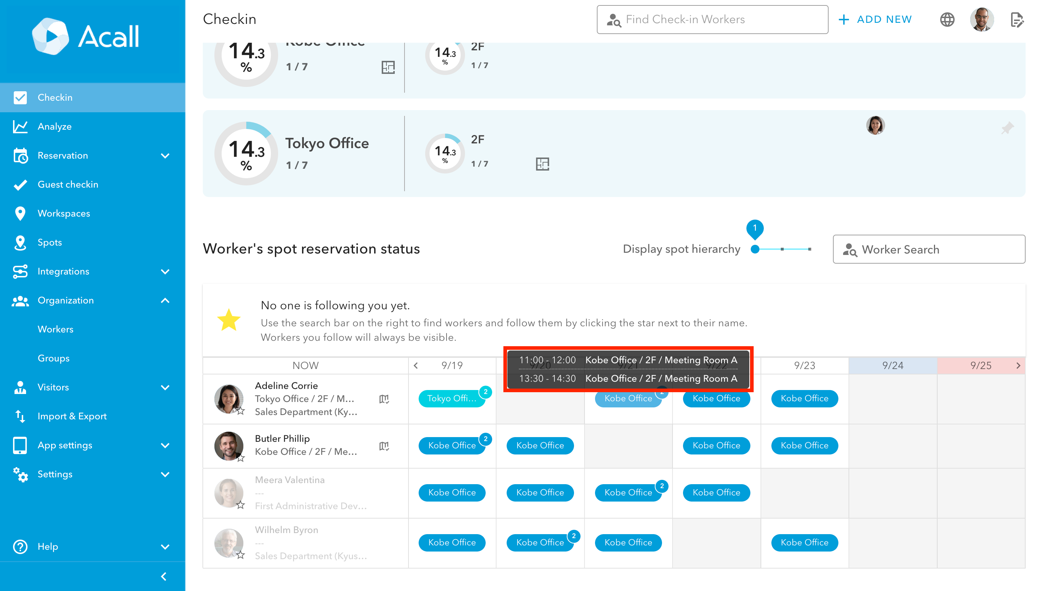Click the Worker Search input field
This screenshot has width=1043, height=591.
[929, 249]
